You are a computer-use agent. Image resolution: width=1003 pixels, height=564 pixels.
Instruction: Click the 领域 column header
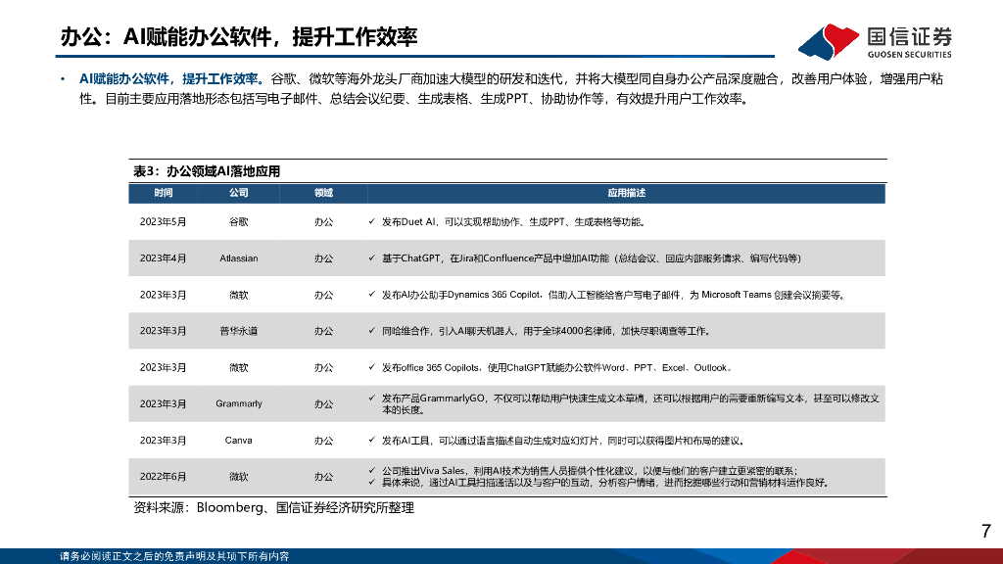point(324,193)
